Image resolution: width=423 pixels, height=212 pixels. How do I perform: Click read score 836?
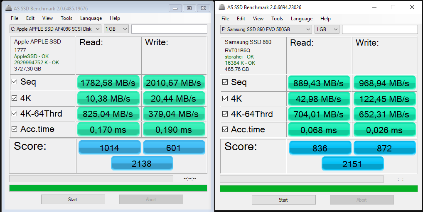(320, 148)
